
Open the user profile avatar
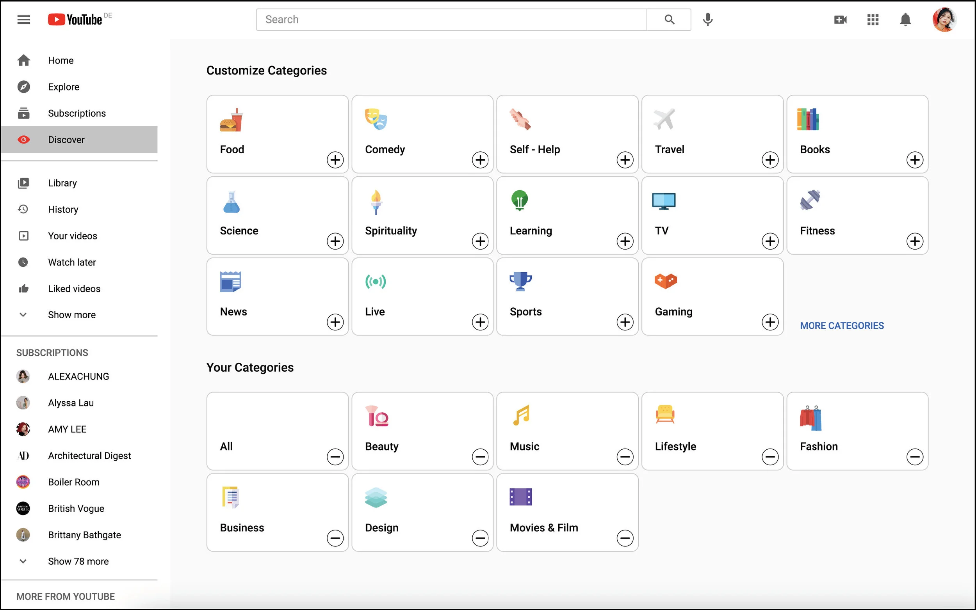(944, 20)
